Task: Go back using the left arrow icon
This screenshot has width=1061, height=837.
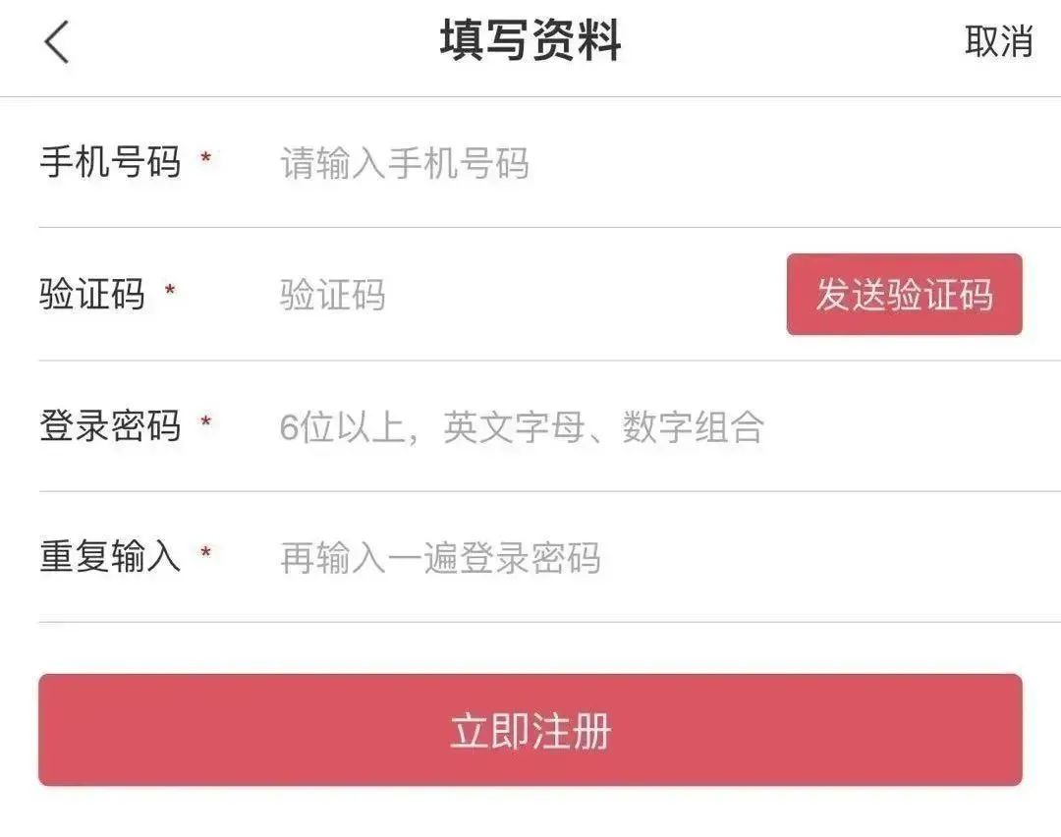Action: (x=57, y=42)
